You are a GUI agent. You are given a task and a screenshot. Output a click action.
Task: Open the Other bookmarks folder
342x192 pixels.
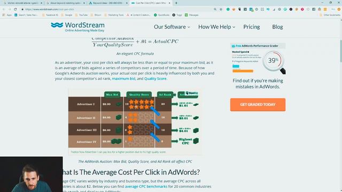pyautogui.click(x=330, y=15)
